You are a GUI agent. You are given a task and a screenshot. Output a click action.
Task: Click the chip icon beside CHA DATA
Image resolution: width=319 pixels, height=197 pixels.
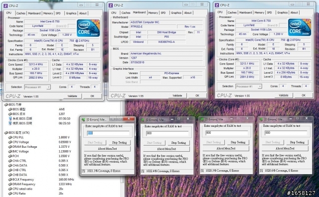coord(10,166)
